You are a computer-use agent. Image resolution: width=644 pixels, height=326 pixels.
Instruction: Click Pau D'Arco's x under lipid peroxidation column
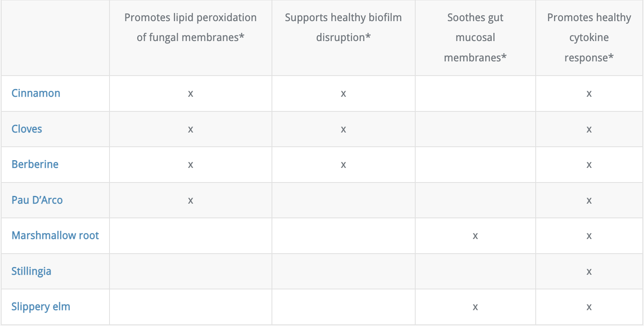tap(191, 201)
